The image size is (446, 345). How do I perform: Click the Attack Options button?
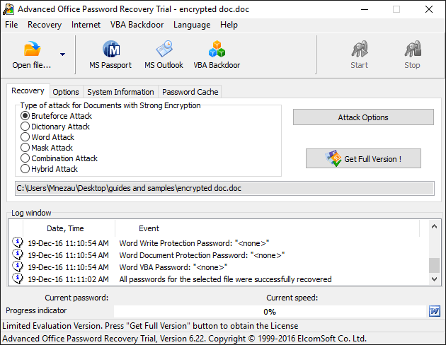coord(363,117)
